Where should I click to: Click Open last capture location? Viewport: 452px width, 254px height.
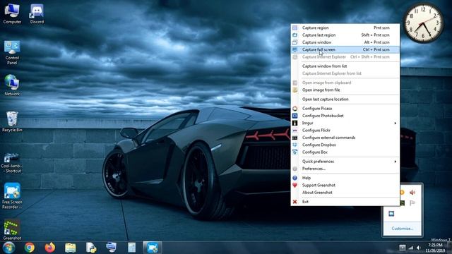(345, 99)
